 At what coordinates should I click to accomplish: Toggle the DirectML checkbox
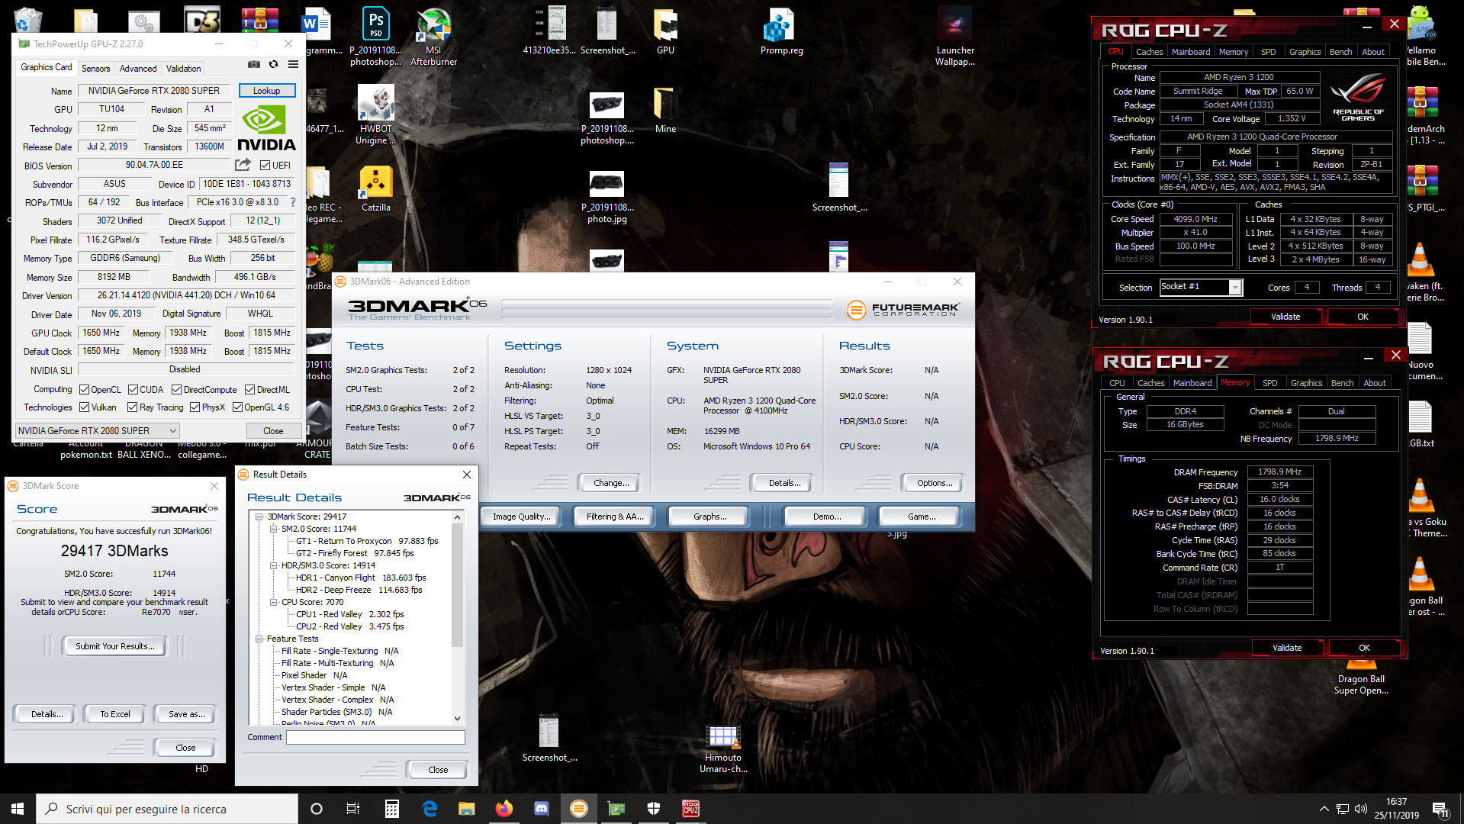(x=249, y=390)
